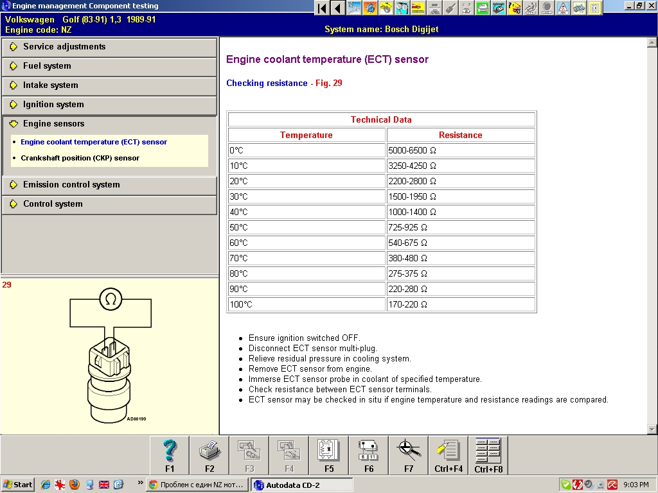This screenshot has width=658, height=493.
Task: Click the green printer toolbar icon
Action: click(x=483, y=8)
